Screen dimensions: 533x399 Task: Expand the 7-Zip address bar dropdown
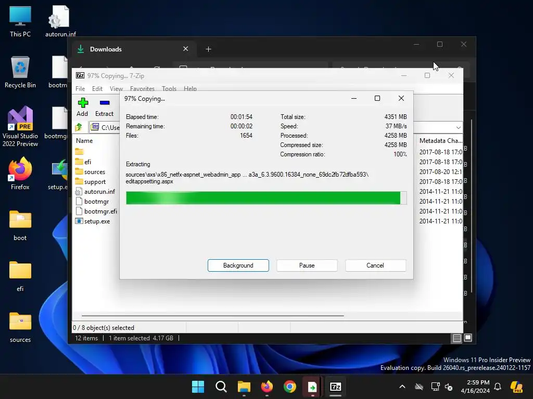coord(458,128)
